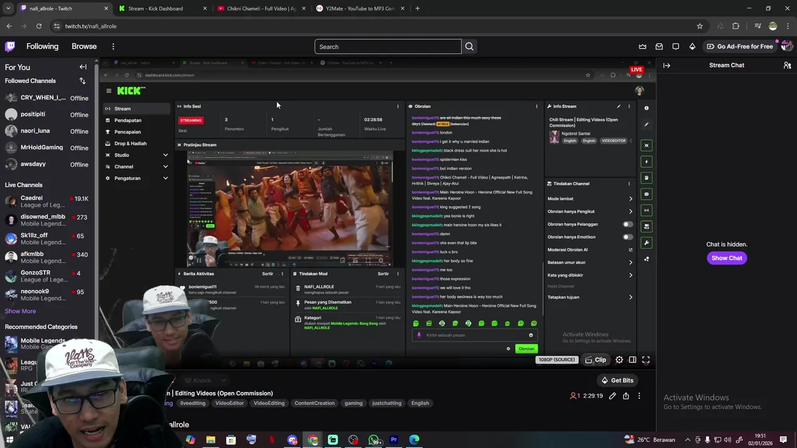Open the More options dots beside Browse
This screenshot has height=448, width=797.
[x=113, y=47]
